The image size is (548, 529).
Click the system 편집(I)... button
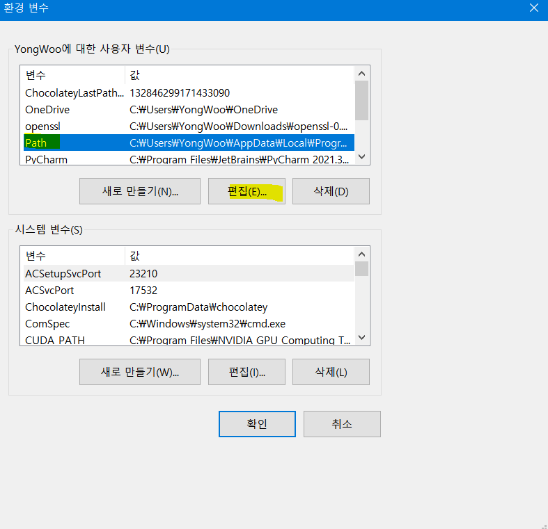click(246, 372)
